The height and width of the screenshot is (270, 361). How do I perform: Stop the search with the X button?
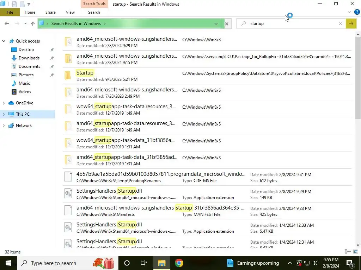(227, 24)
